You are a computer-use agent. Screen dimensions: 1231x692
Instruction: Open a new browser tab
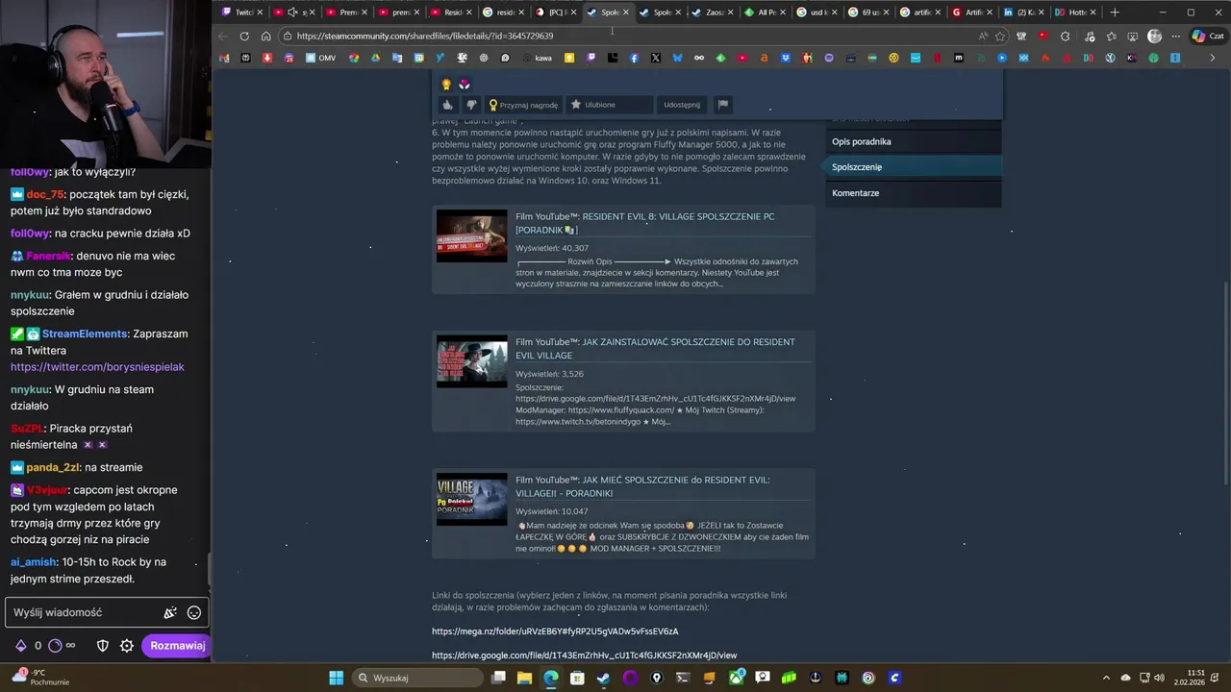(x=1115, y=12)
